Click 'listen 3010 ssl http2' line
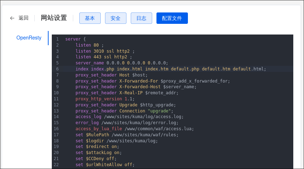304x169 pixels. coord(105,51)
